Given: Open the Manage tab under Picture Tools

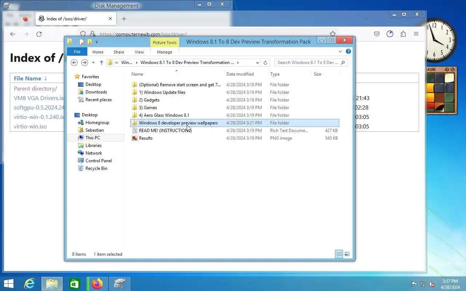Looking at the screenshot, I should tap(165, 52).
